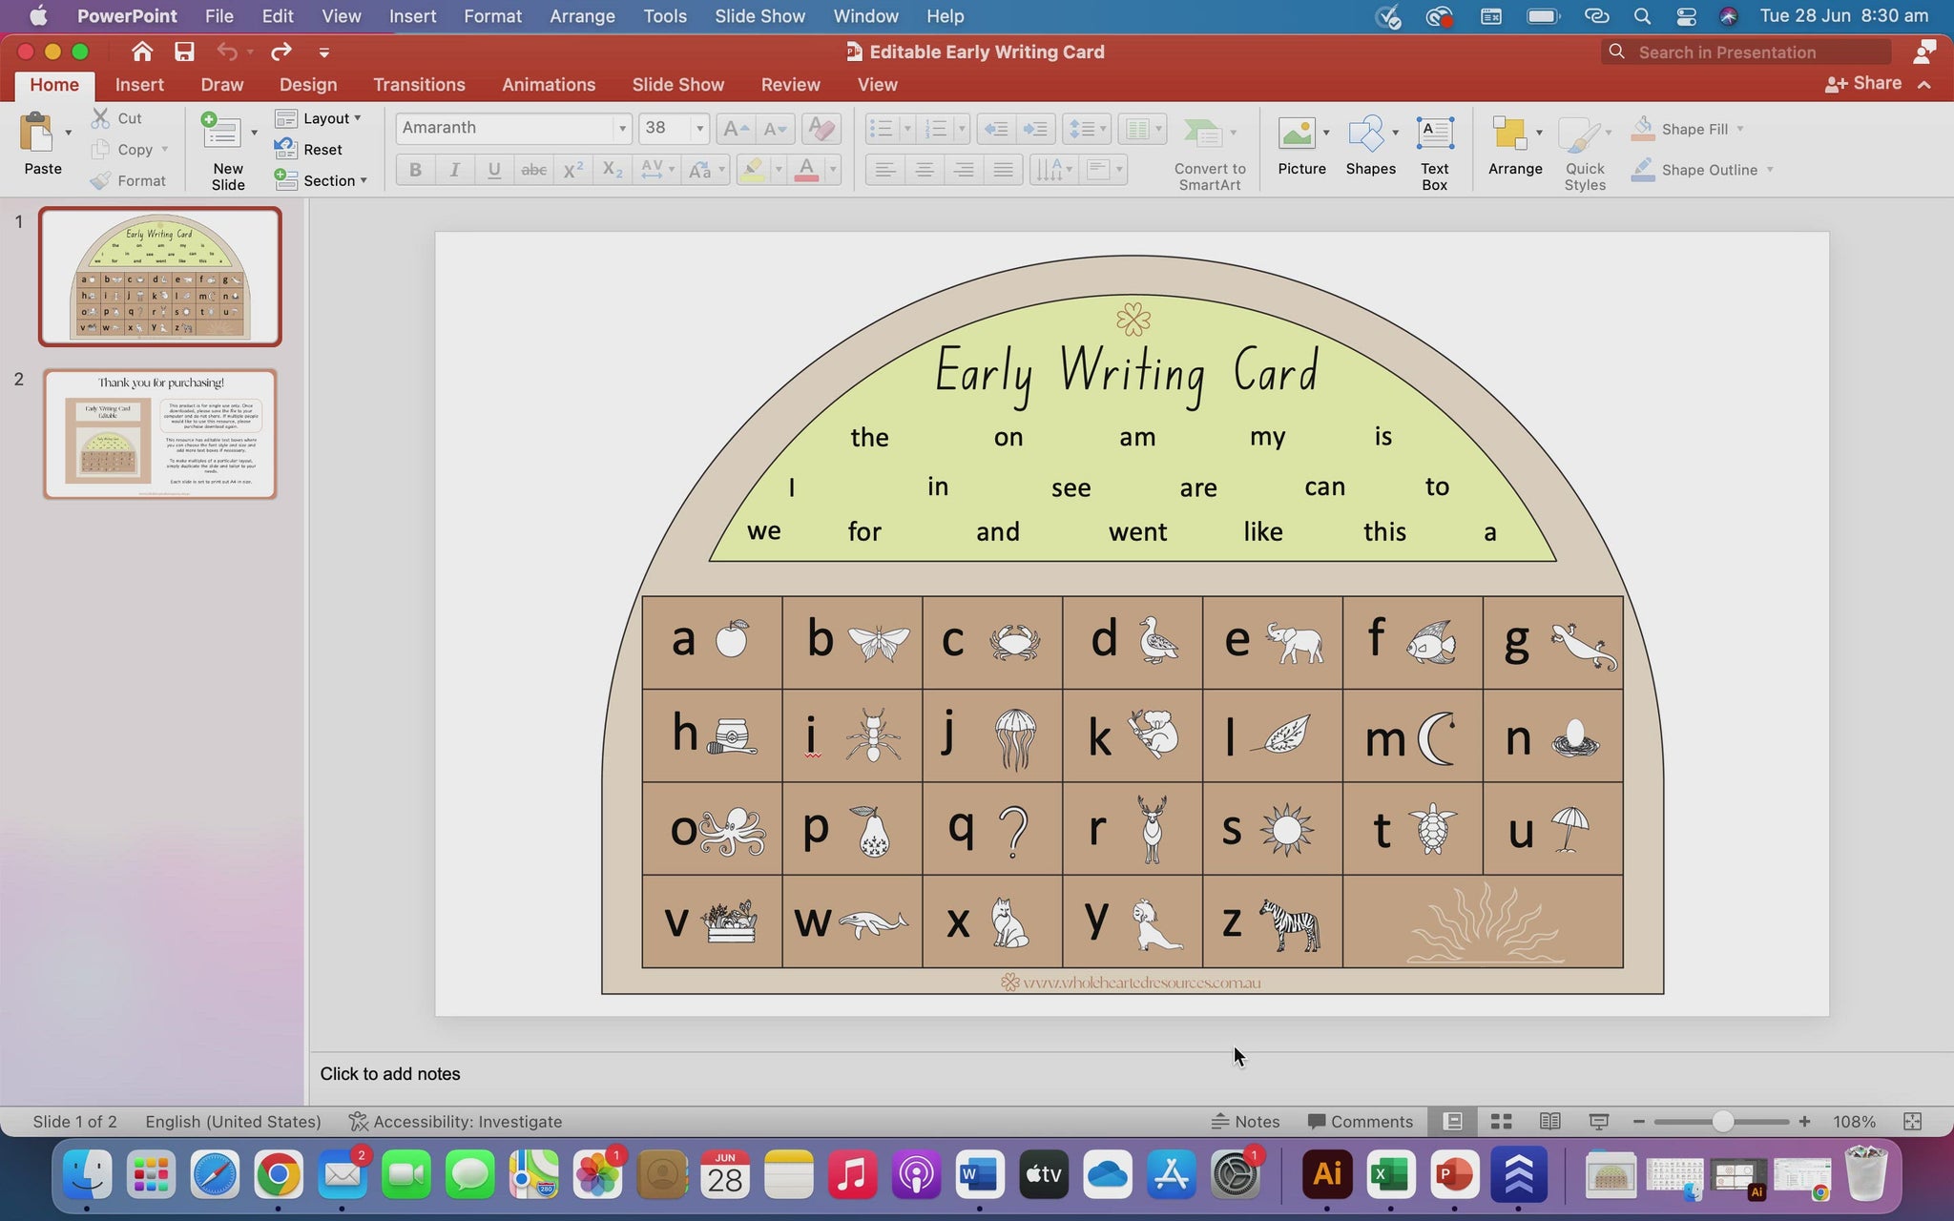Click the Cut scissors icon

(100, 118)
